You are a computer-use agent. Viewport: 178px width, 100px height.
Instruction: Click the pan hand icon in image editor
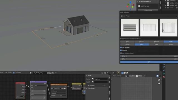pyautogui.click(x=159, y=83)
